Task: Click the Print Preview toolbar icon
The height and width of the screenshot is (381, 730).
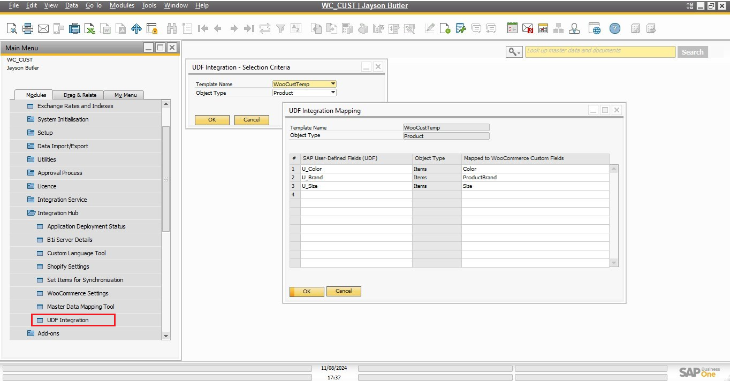Action: pyautogui.click(x=12, y=28)
